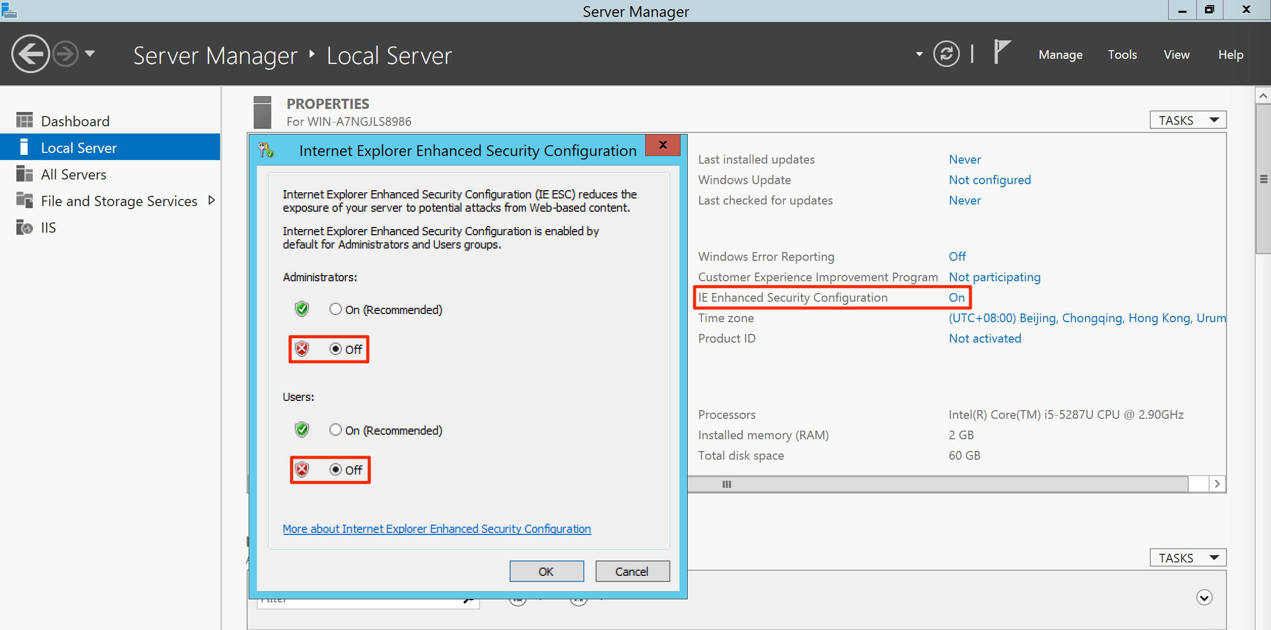Click horizontal scrollbar right arrow

click(1217, 484)
